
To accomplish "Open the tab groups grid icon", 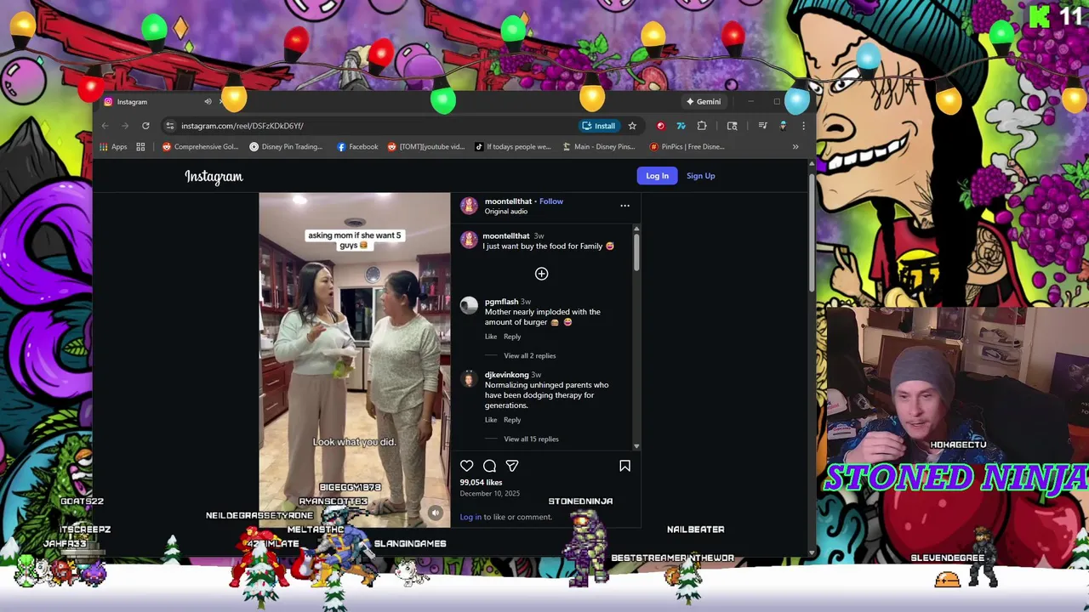I will (x=140, y=147).
